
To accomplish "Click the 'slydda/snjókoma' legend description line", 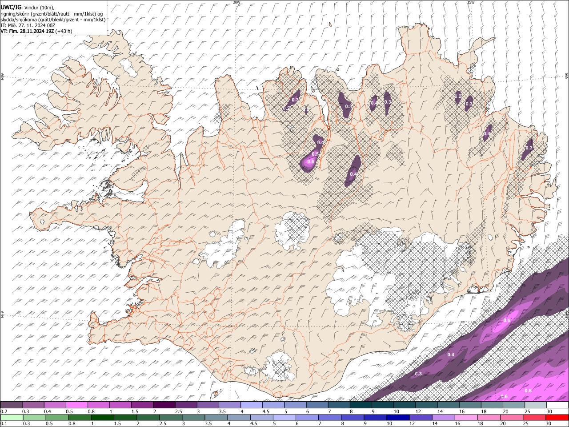I will point(53,20).
